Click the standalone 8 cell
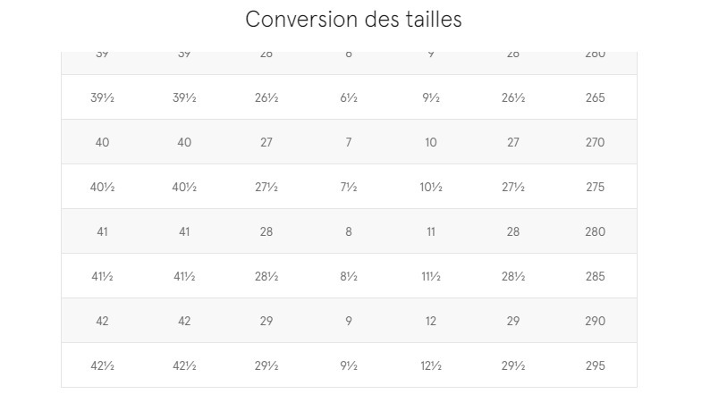The height and width of the screenshot is (394, 702). click(x=348, y=231)
